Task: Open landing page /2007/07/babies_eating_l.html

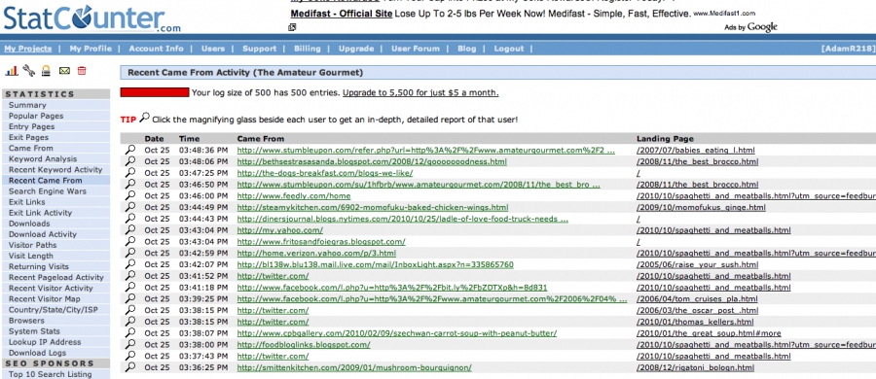Action: 696,151
